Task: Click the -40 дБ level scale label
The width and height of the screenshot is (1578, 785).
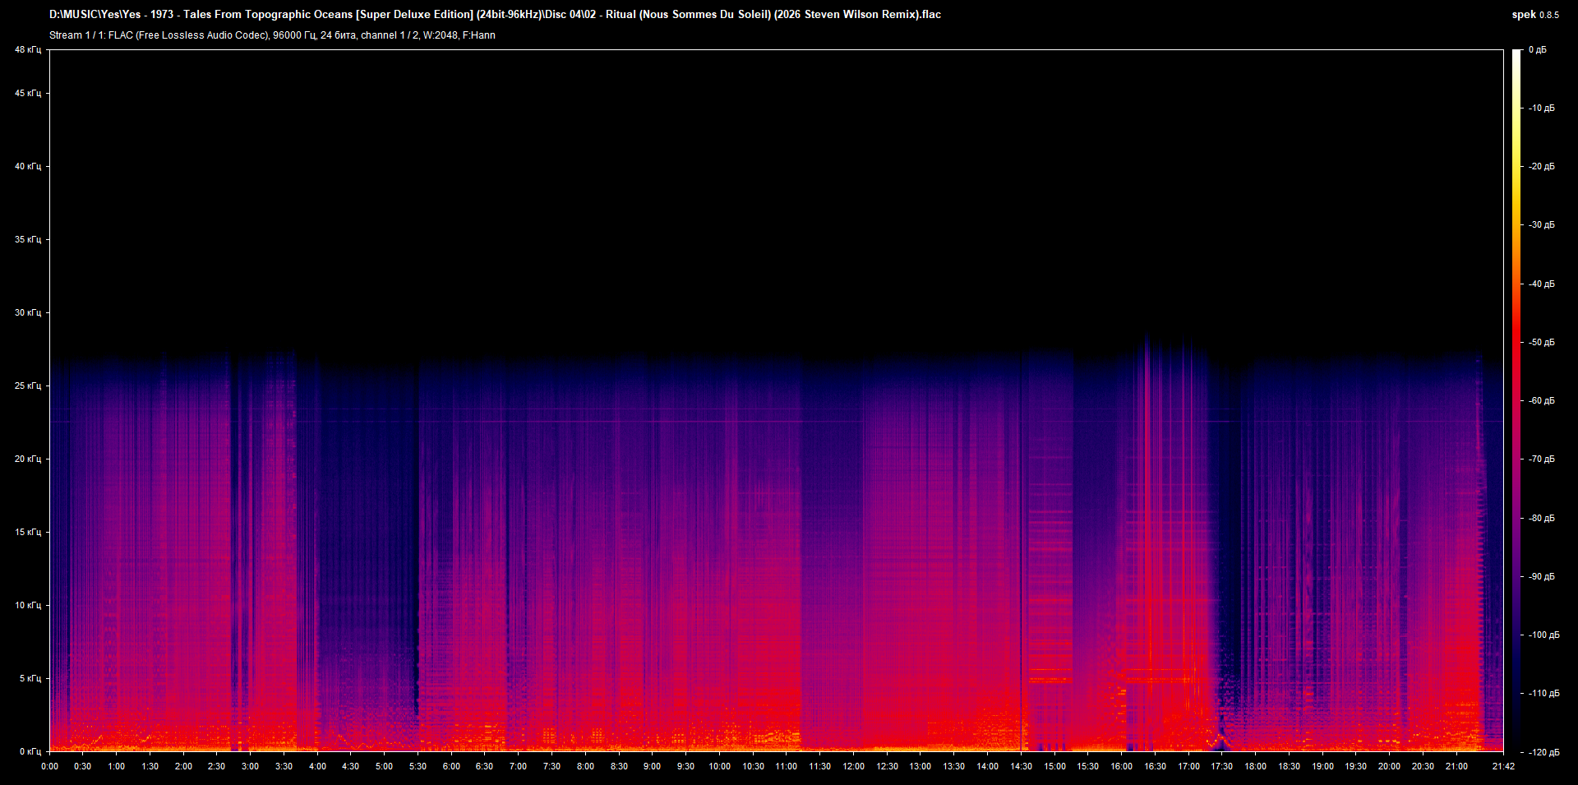Action: click(x=1542, y=284)
